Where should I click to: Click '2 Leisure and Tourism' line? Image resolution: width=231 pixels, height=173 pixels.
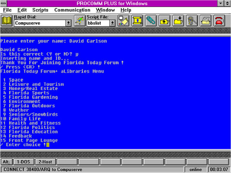tap(34, 84)
